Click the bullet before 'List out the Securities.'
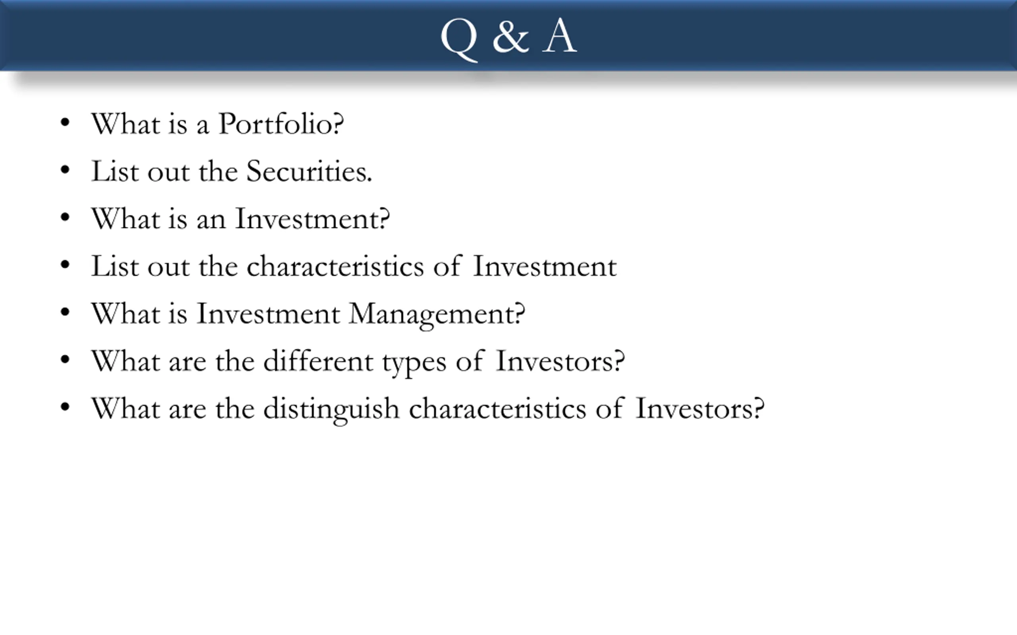Viewport: 1017px width, 635px height. pyautogui.click(x=65, y=170)
